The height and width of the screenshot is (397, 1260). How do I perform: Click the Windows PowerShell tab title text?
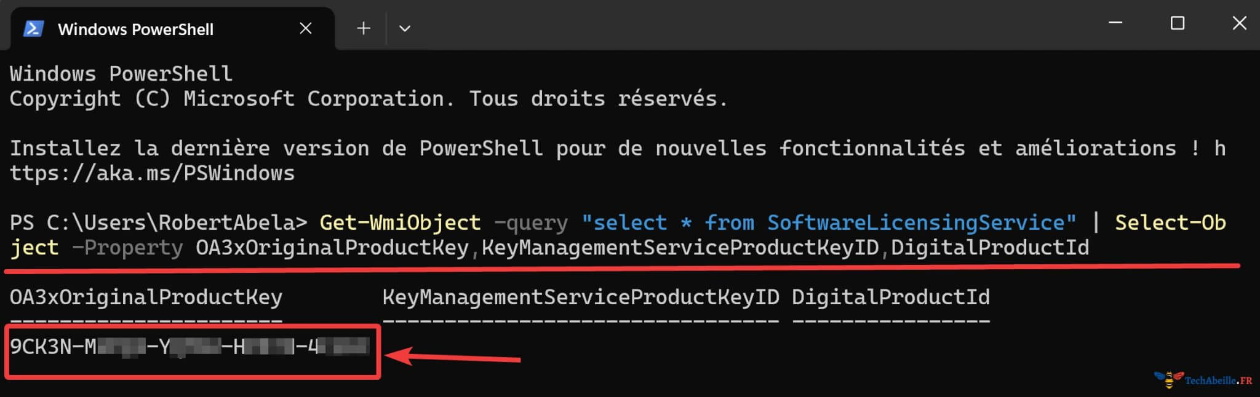click(135, 29)
